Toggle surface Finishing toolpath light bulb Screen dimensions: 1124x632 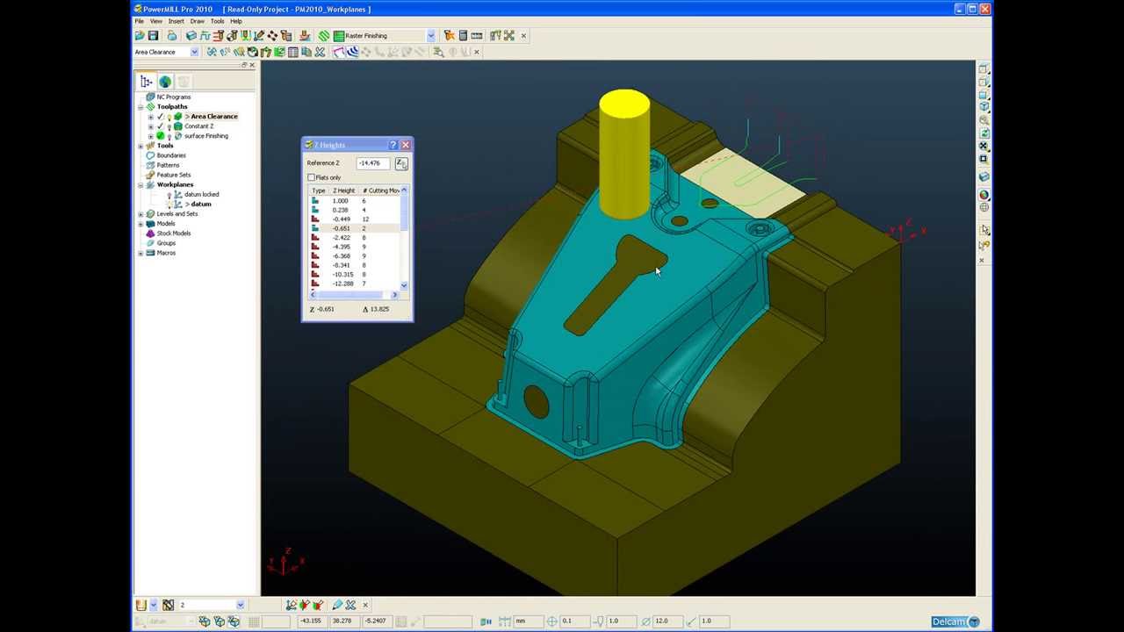click(169, 136)
